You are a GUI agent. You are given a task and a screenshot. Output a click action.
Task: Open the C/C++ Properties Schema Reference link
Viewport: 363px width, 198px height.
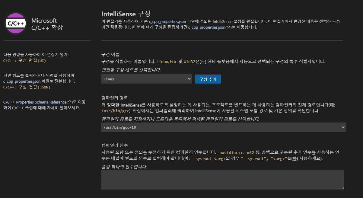[34, 102]
